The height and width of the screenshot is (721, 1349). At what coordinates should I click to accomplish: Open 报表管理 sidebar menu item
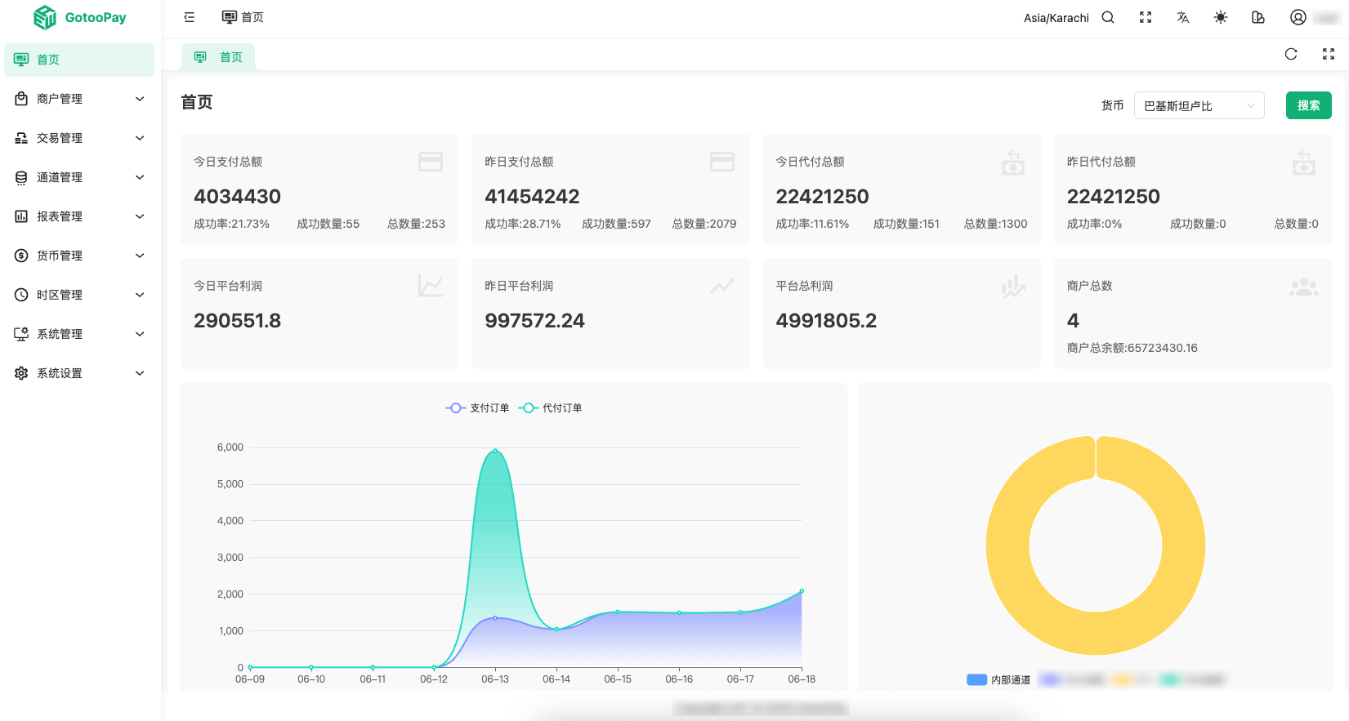coord(79,216)
